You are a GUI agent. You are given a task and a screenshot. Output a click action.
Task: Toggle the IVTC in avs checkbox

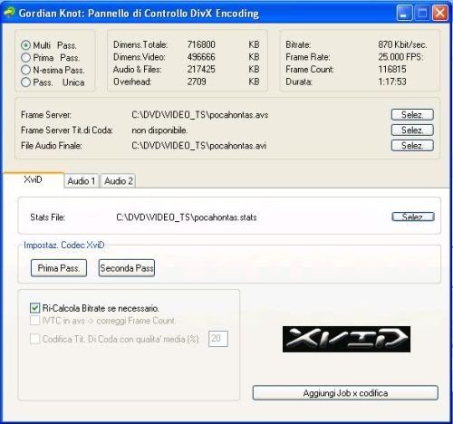34,321
